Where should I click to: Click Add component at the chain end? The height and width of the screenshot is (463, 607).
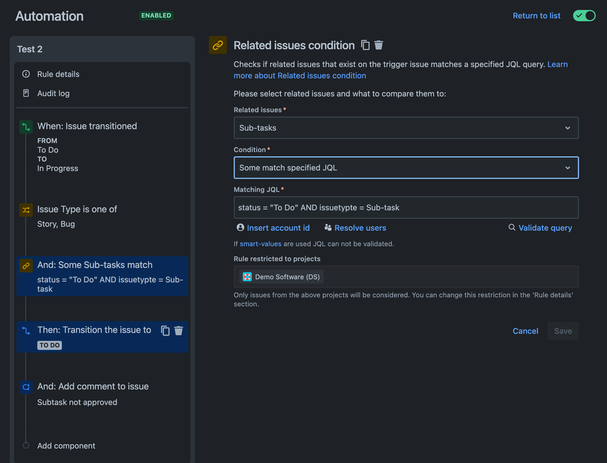tap(66, 445)
